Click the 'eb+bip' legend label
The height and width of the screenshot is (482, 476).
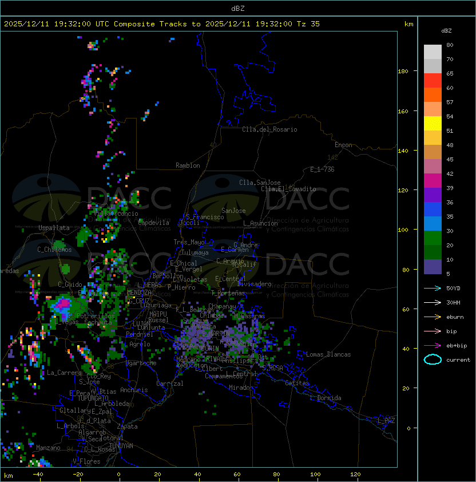point(457,346)
